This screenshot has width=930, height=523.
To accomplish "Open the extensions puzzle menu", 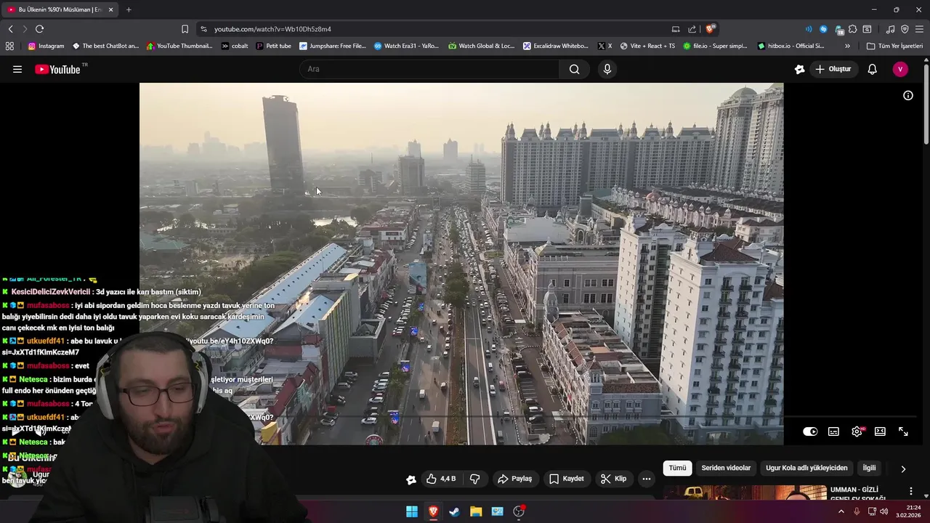I will click(852, 29).
